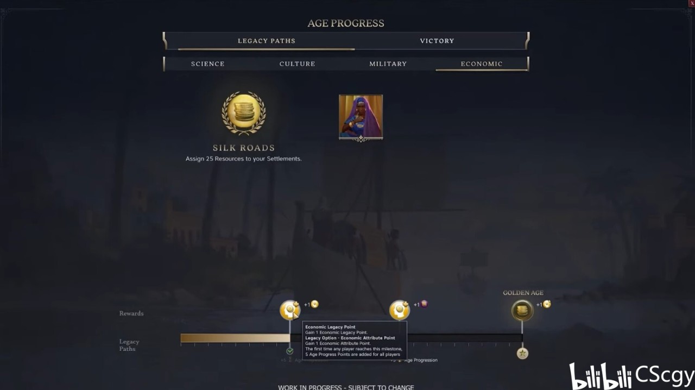Click the coin icon beside Golden Age reward
The height and width of the screenshot is (390, 695).
pos(547,304)
